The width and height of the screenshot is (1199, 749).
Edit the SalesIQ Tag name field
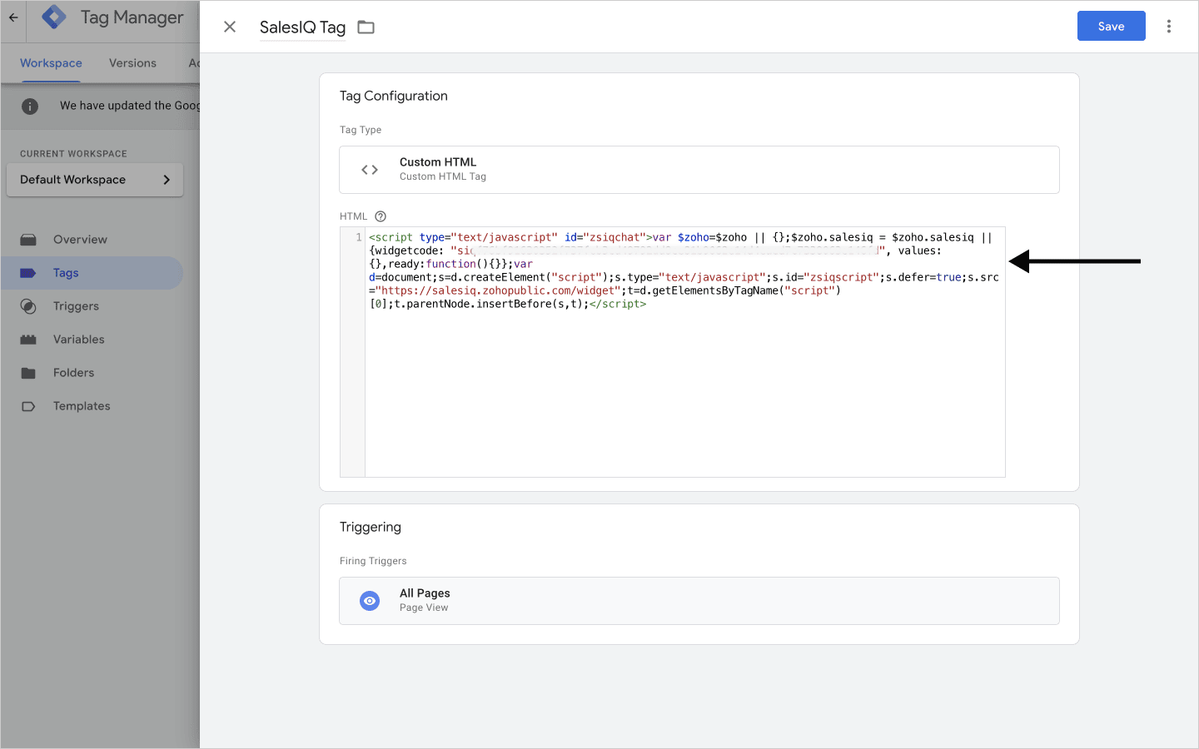click(x=302, y=27)
